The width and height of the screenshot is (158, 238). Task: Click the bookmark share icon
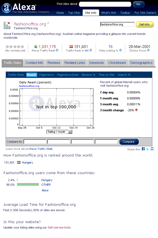tap(152, 149)
